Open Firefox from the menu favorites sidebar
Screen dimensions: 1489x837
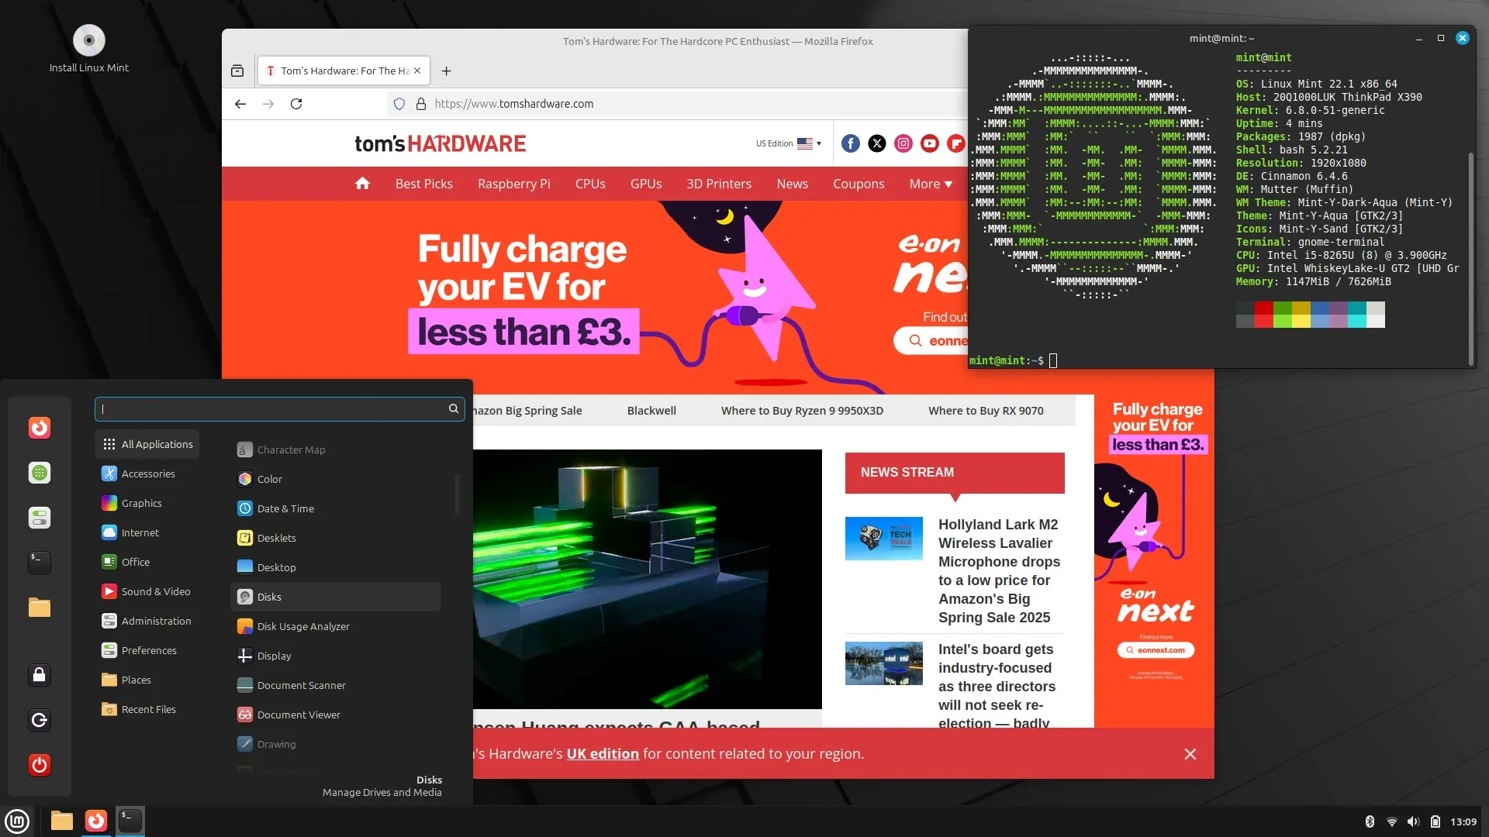(40, 428)
